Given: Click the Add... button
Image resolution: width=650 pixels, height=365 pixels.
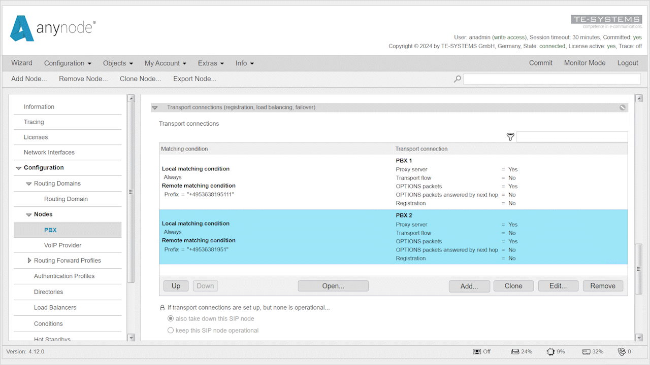Looking at the screenshot, I should click(469, 286).
